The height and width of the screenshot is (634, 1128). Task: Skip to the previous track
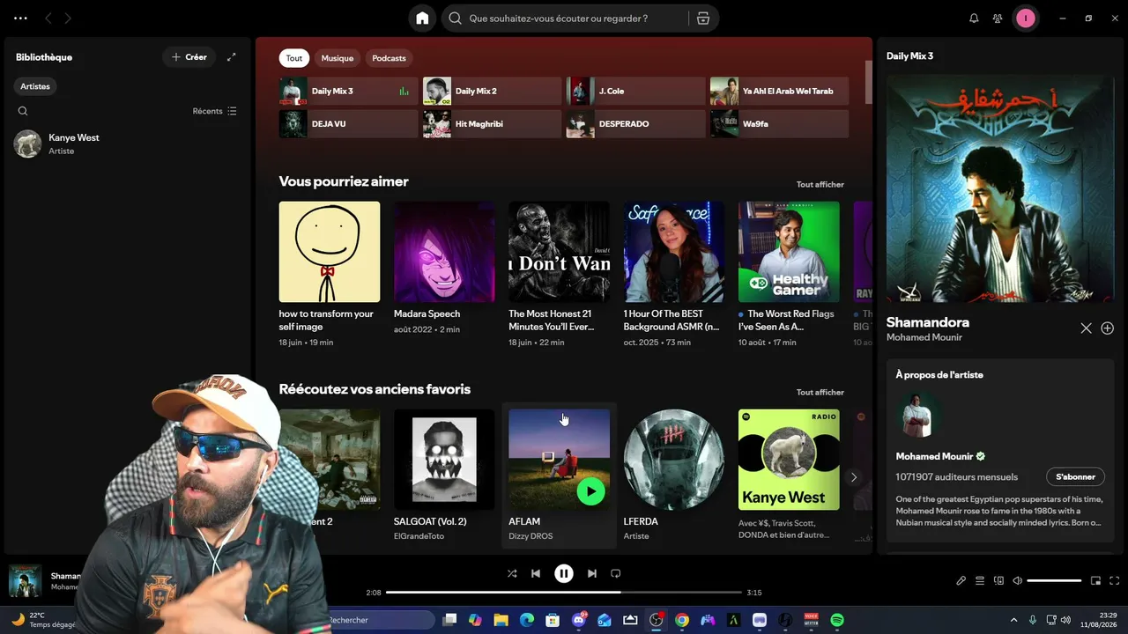coord(536,573)
